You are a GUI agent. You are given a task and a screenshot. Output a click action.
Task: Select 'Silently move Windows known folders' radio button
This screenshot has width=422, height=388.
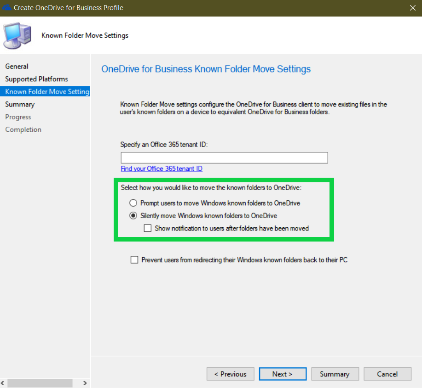133,216
